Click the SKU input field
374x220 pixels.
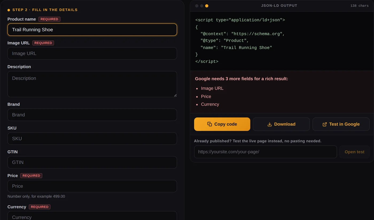[x=92, y=139]
